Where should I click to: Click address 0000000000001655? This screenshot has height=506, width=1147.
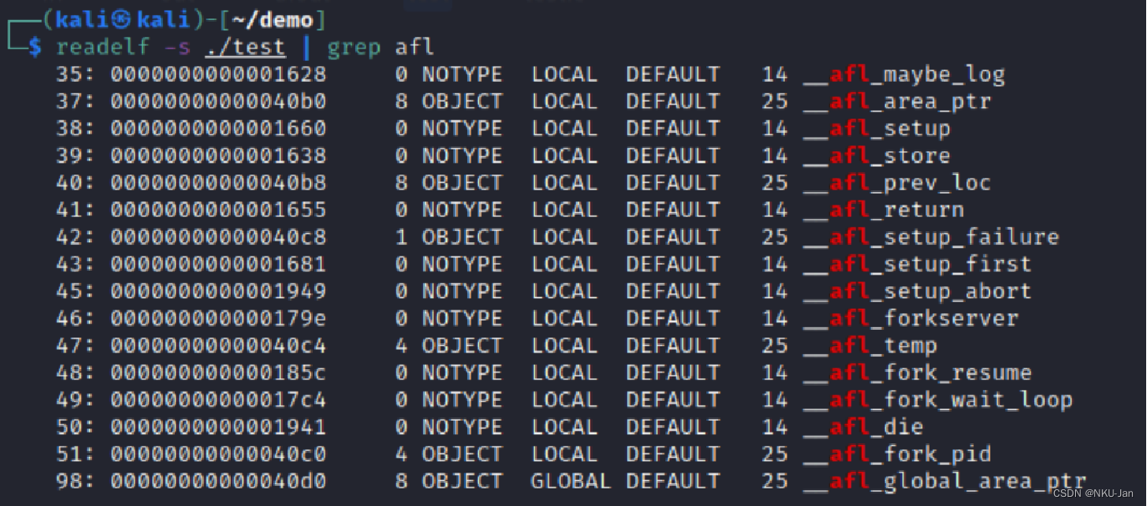click(218, 210)
